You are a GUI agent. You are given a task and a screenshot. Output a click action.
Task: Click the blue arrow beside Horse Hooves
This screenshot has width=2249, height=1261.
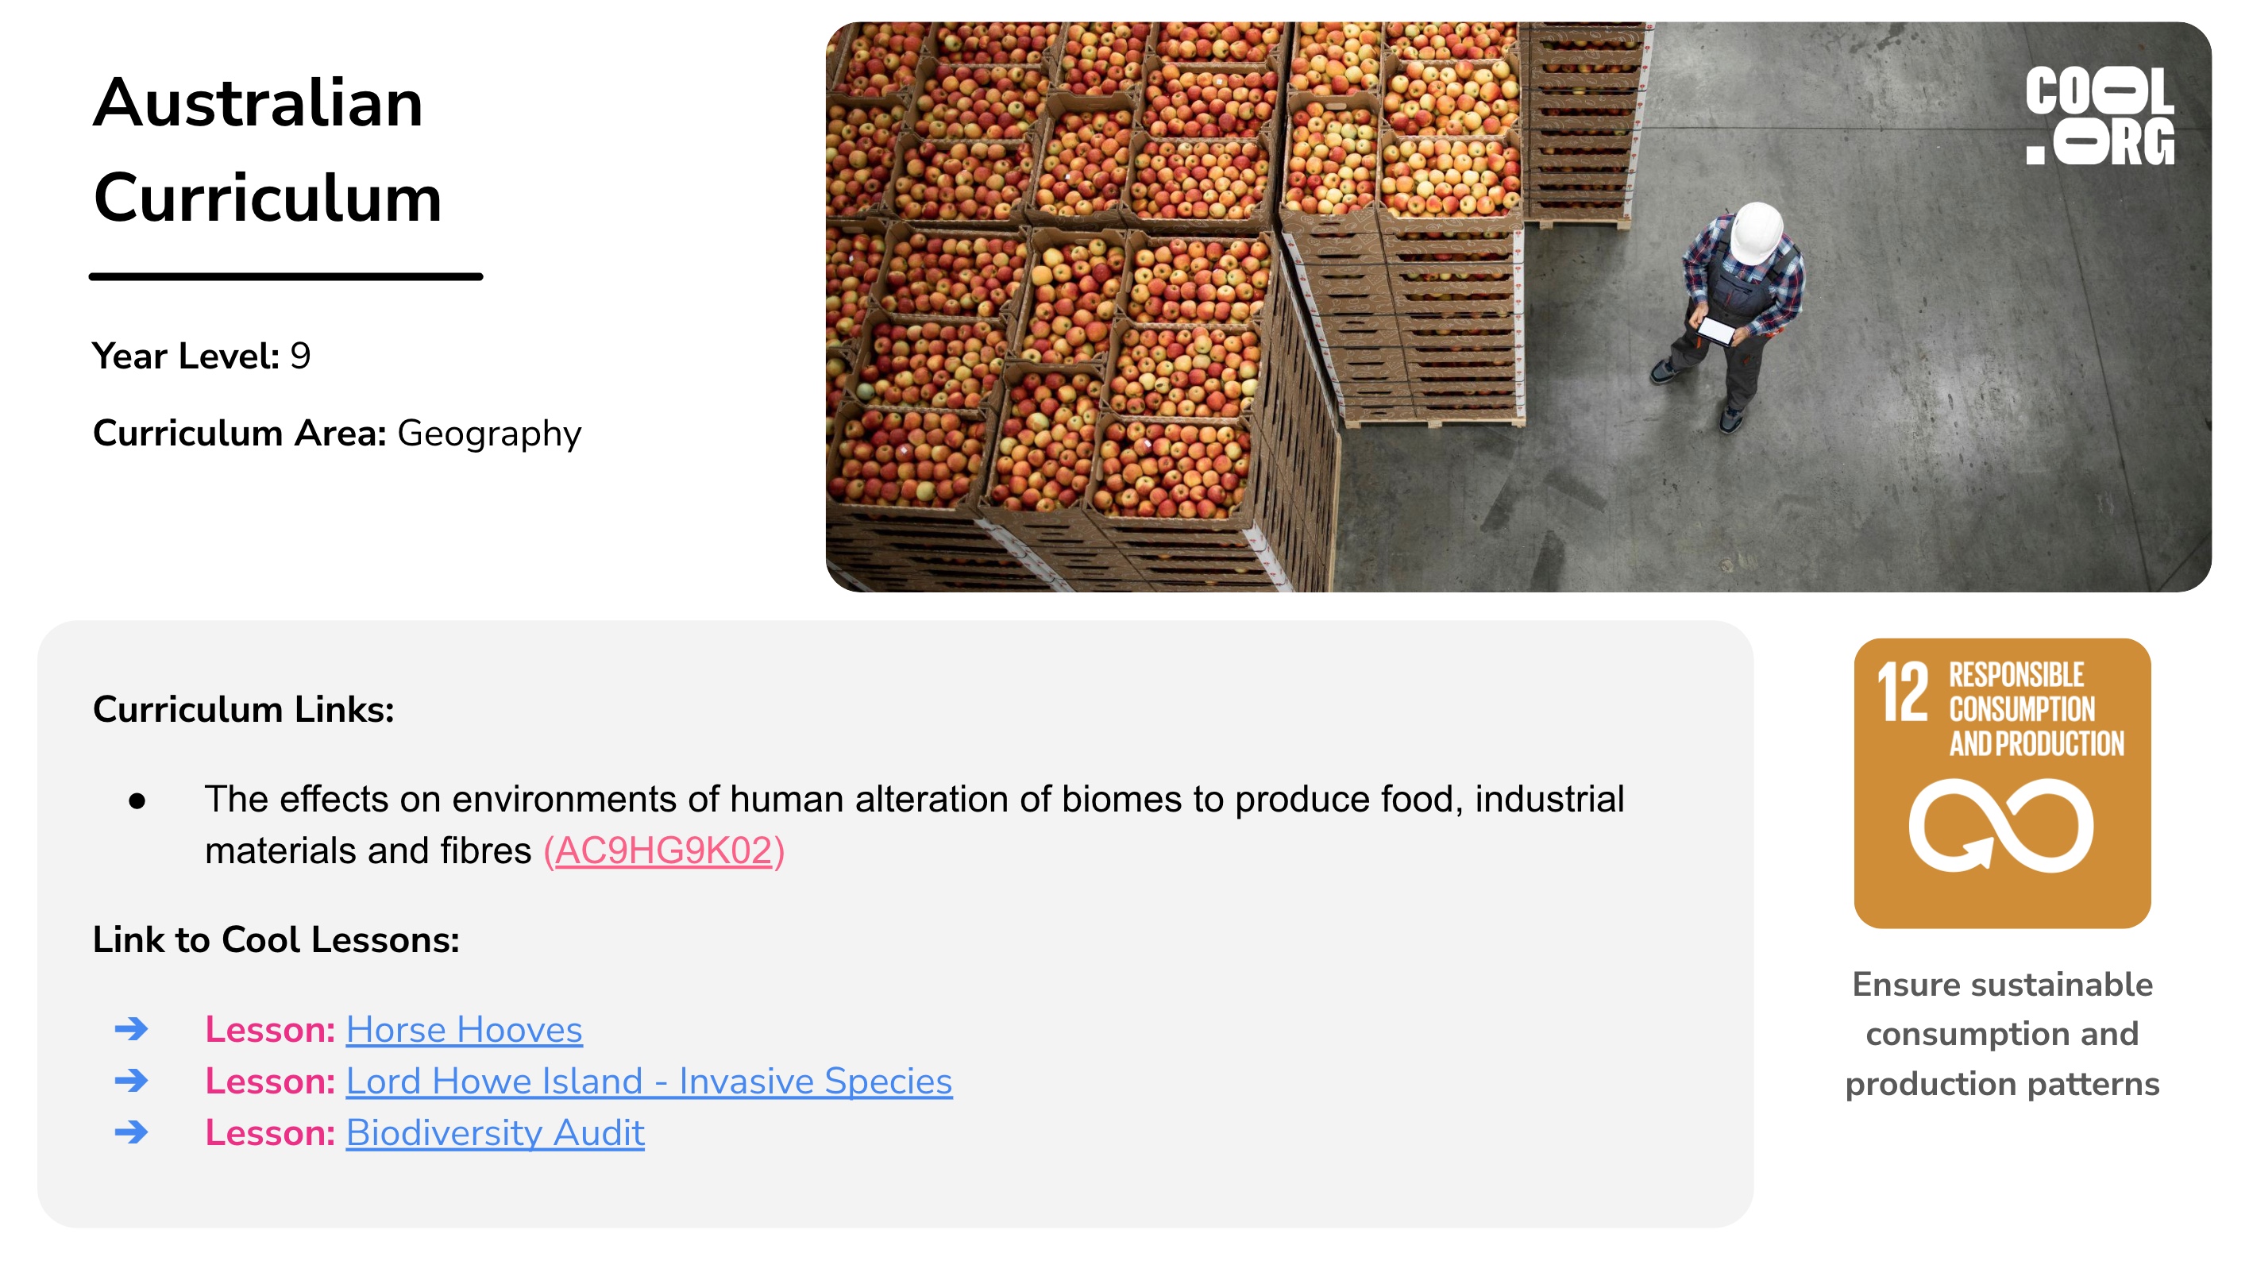[x=132, y=1030]
